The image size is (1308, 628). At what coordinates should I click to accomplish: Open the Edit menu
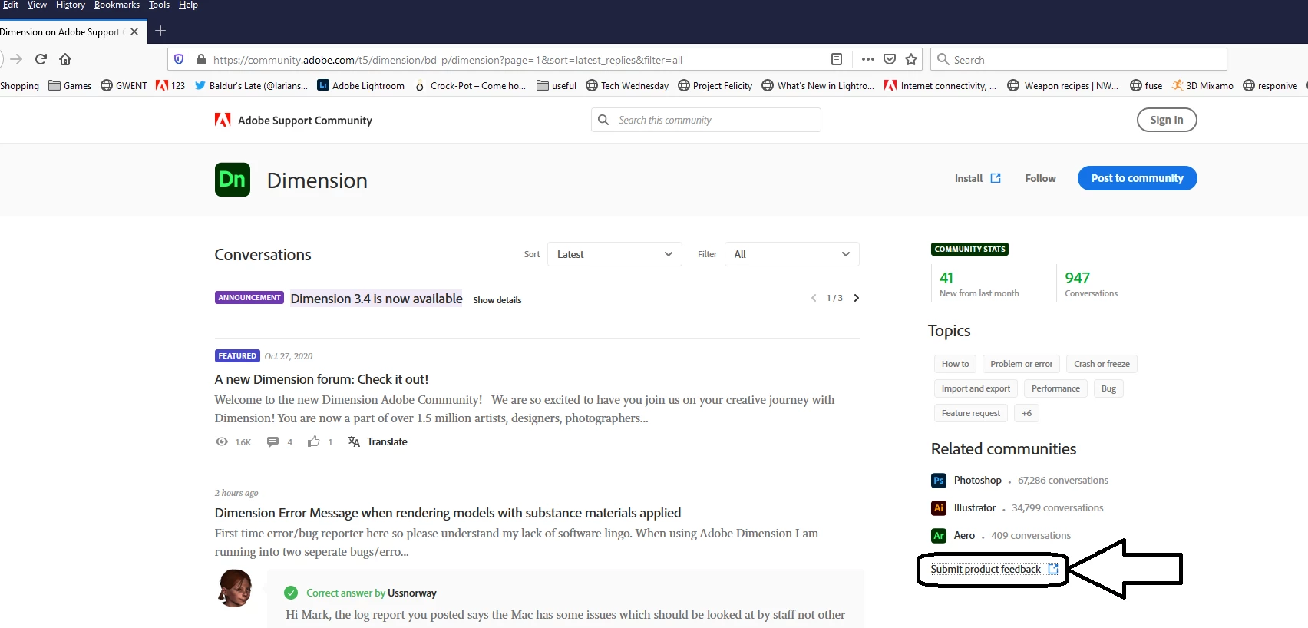coord(11,5)
